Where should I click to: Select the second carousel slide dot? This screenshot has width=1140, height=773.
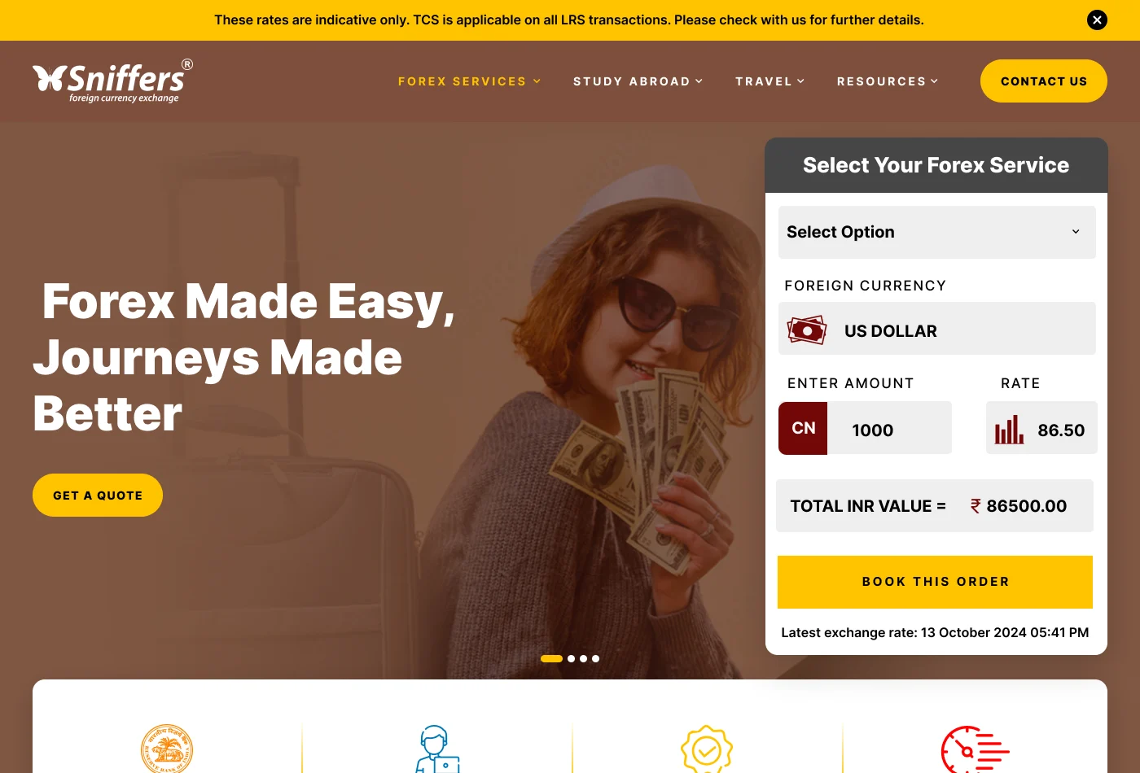click(572, 659)
